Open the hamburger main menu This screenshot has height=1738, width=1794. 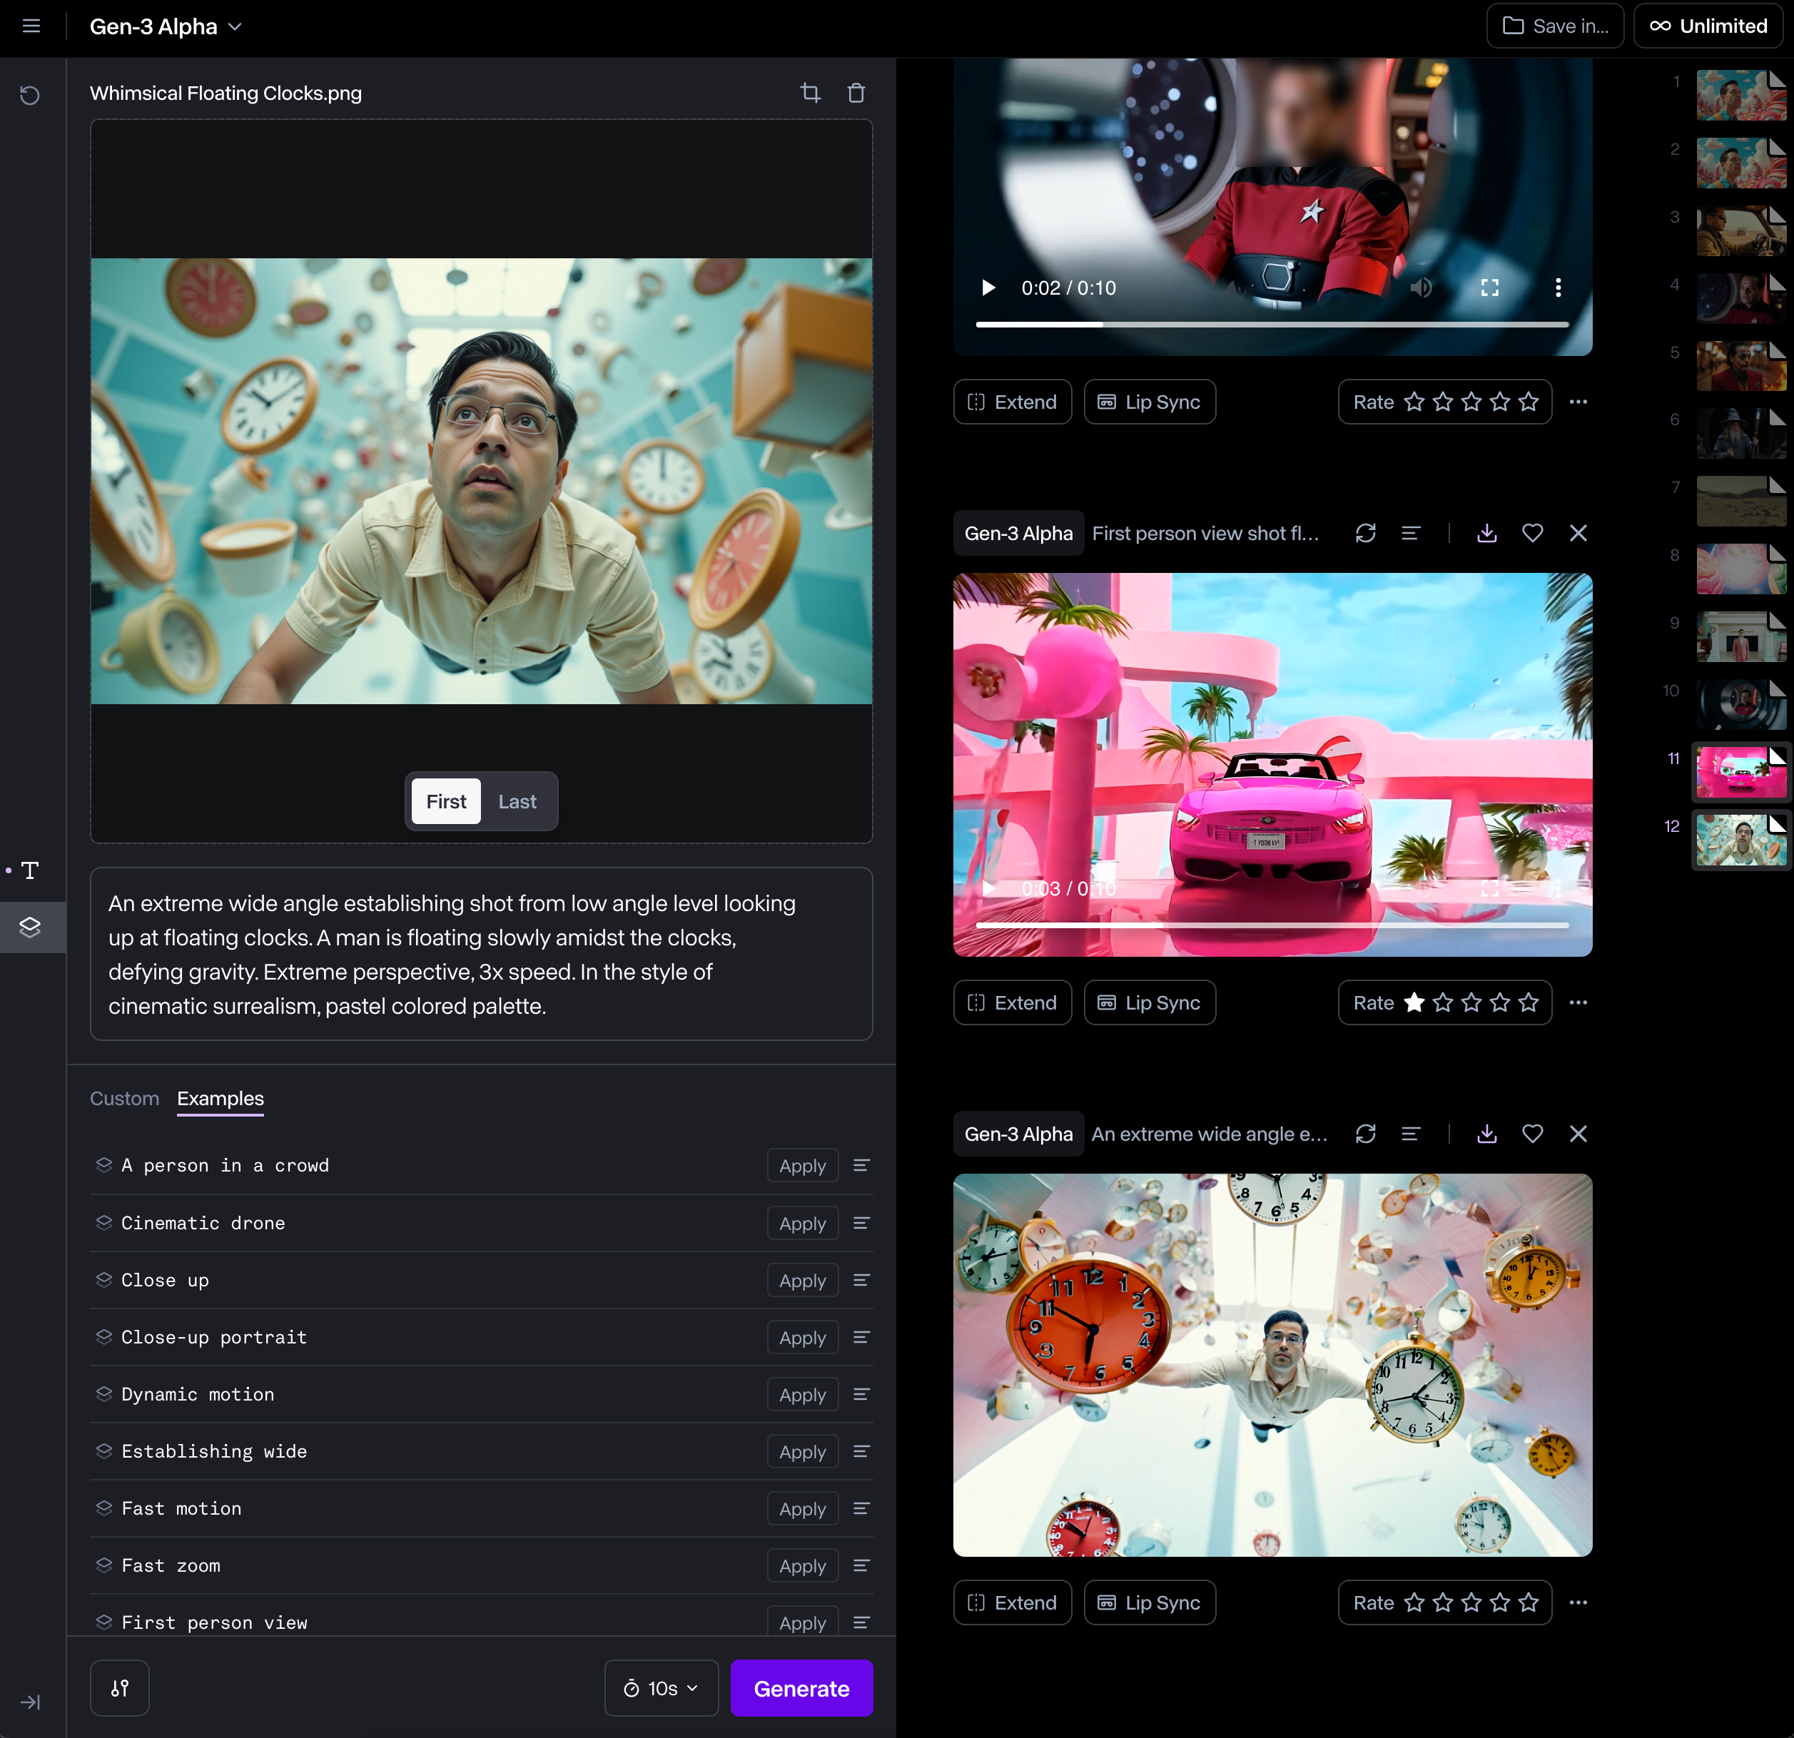pos(31,26)
